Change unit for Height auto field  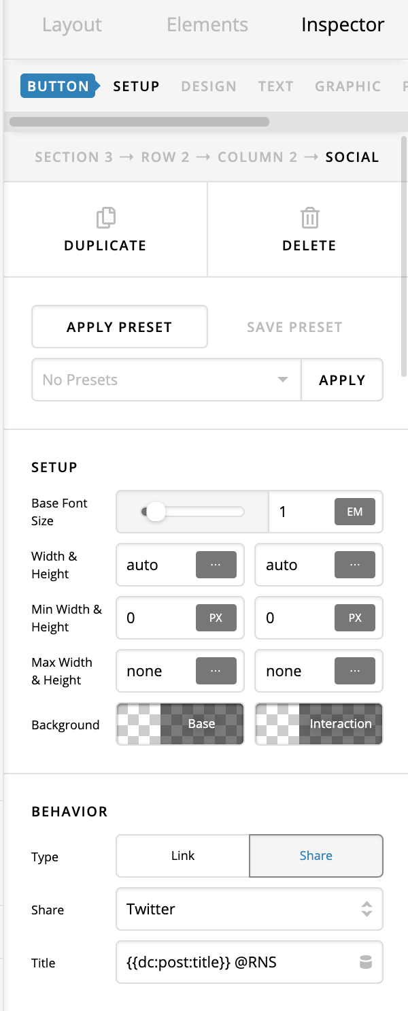coord(355,565)
